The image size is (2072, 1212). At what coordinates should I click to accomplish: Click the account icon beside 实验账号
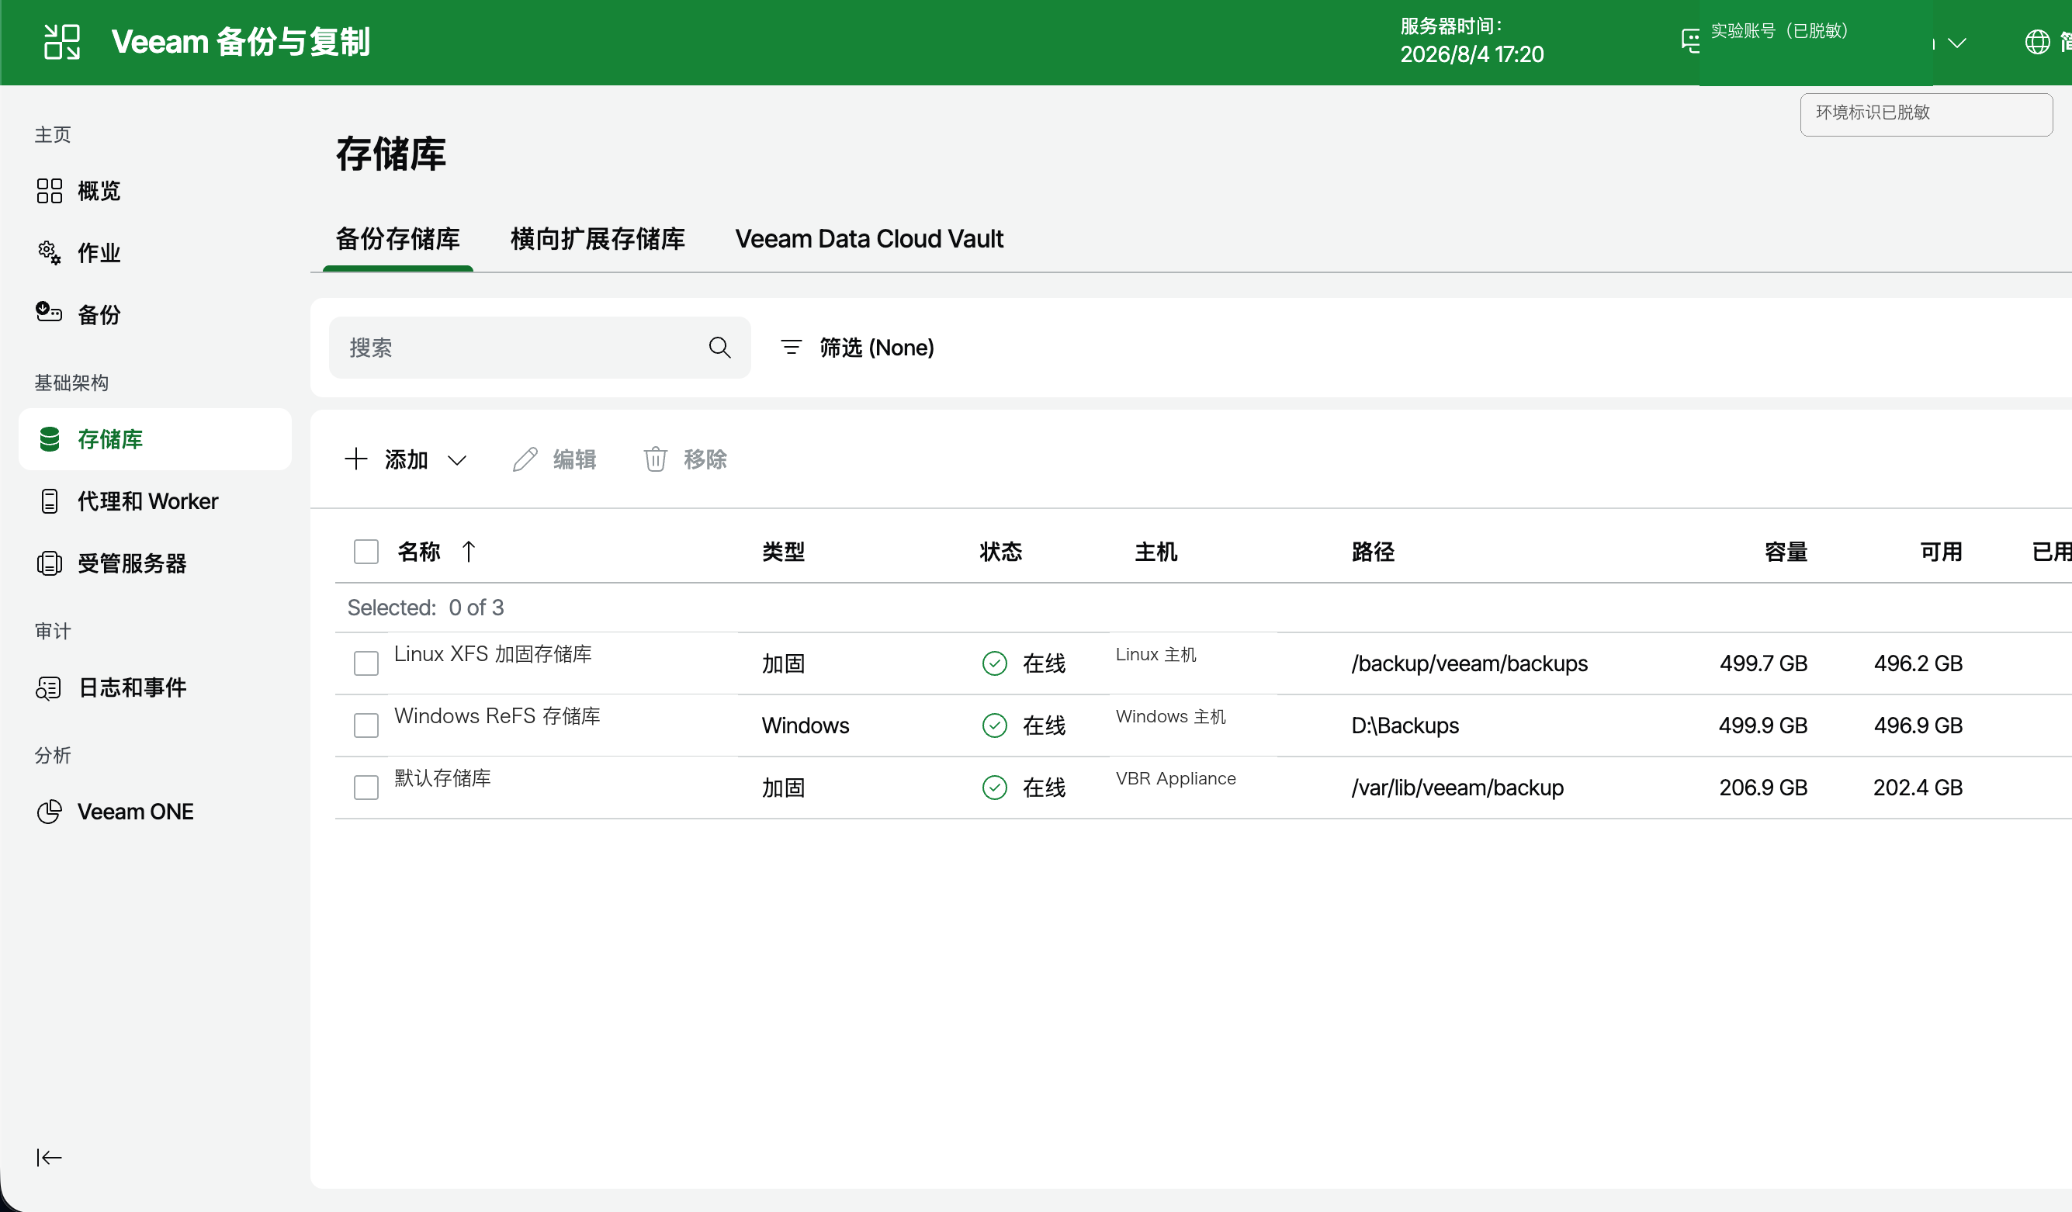(1690, 41)
